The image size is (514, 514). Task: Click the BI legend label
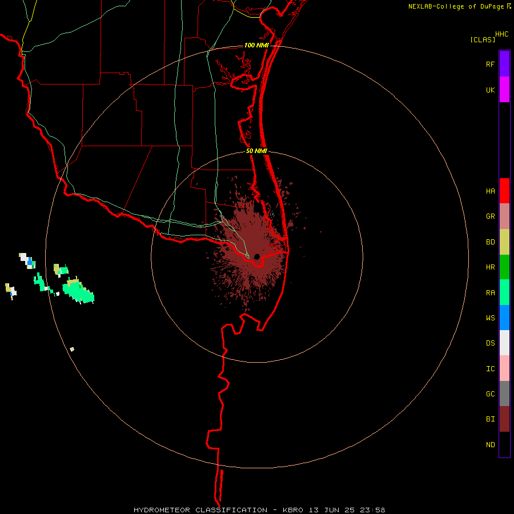pyautogui.click(x=490, y=419)
